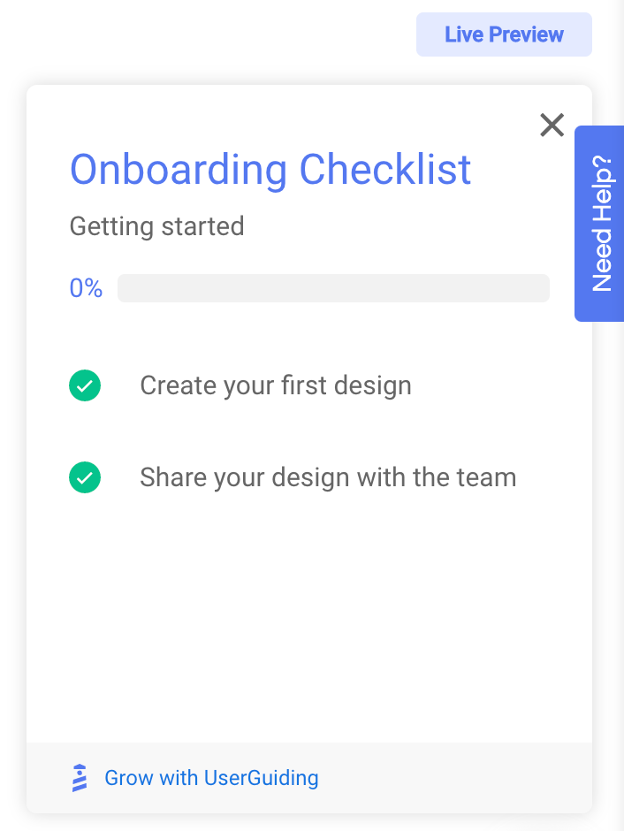Viewport: 624px width, 831px height.
Task: Click the striped flag logo near the footer
Action: [x=80, y=778]
